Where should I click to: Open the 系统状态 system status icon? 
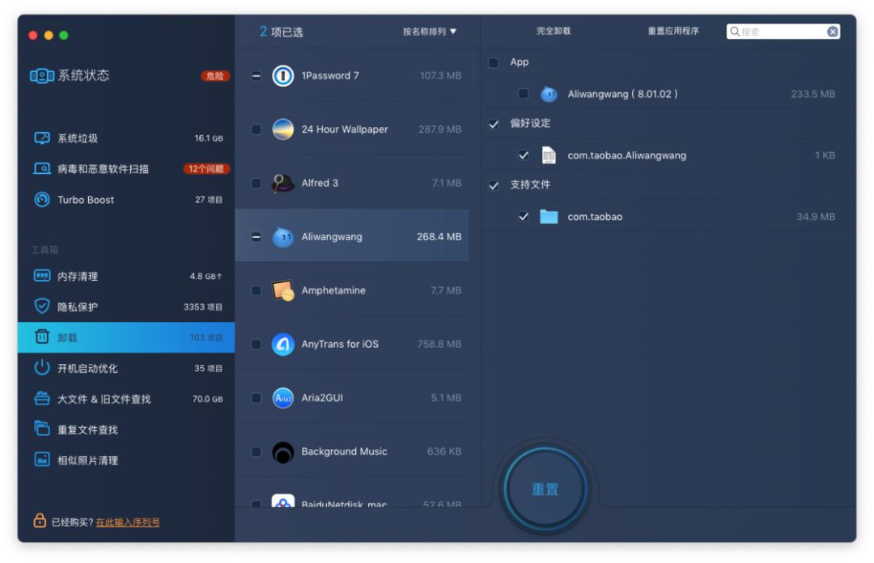(x=42, y=76)
